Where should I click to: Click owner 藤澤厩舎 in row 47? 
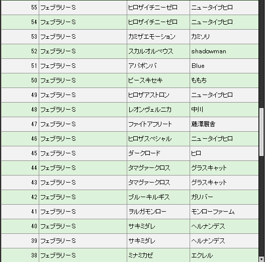click(203, 124)
